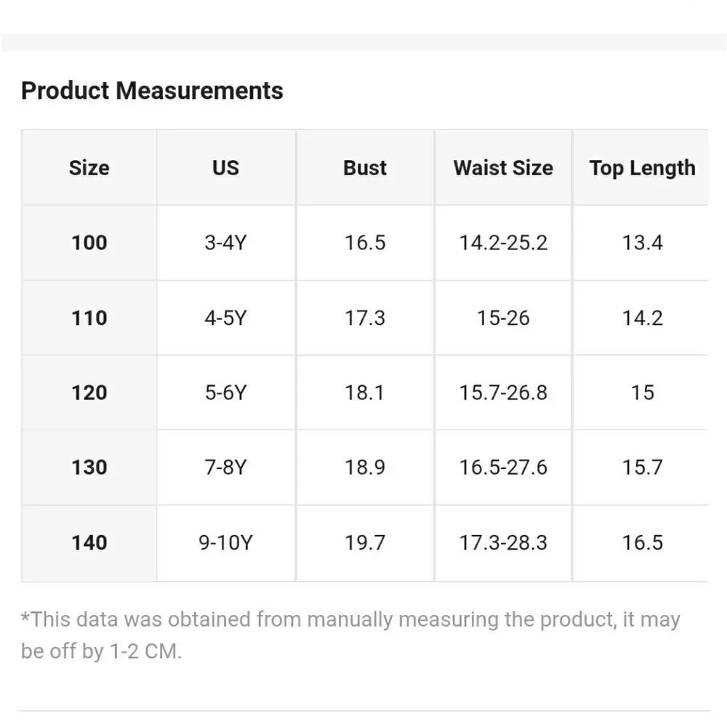Select the US column header
Image resolution: width=727 pixels, height=727 pixels.
point(226,168)
